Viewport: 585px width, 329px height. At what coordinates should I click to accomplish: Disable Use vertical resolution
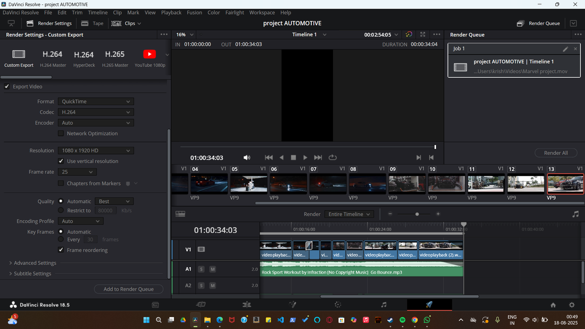61,161
